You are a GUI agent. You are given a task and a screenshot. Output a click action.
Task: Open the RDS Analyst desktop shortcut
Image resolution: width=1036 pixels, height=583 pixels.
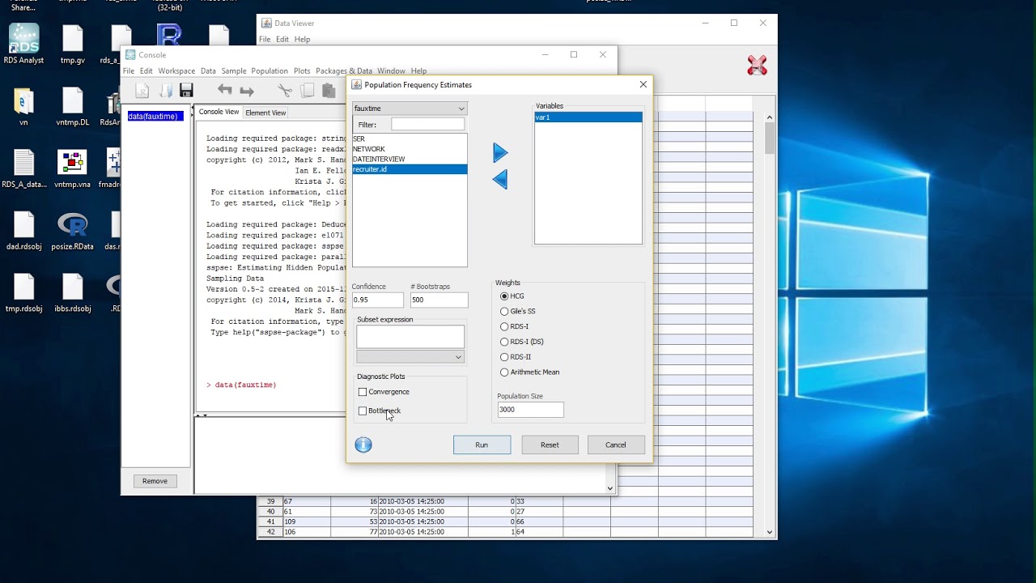click(x=23, y=45)
